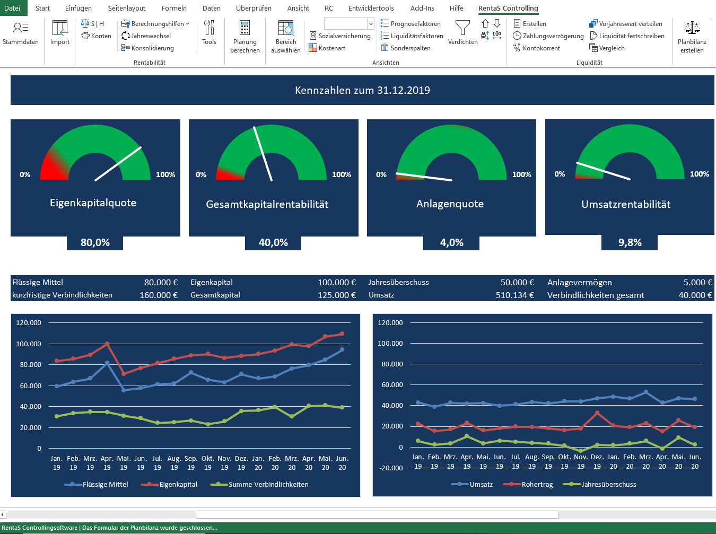
Task: Click the Umsatz legend entry
Action: [x=472, y=484]
